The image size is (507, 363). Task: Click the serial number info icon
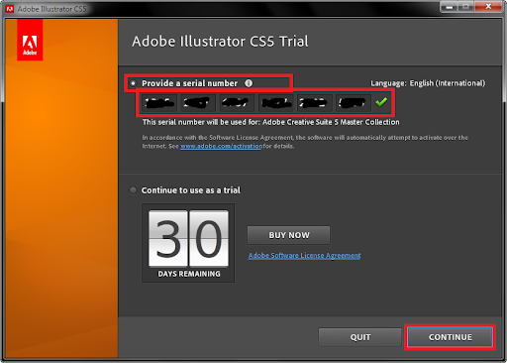249,83
